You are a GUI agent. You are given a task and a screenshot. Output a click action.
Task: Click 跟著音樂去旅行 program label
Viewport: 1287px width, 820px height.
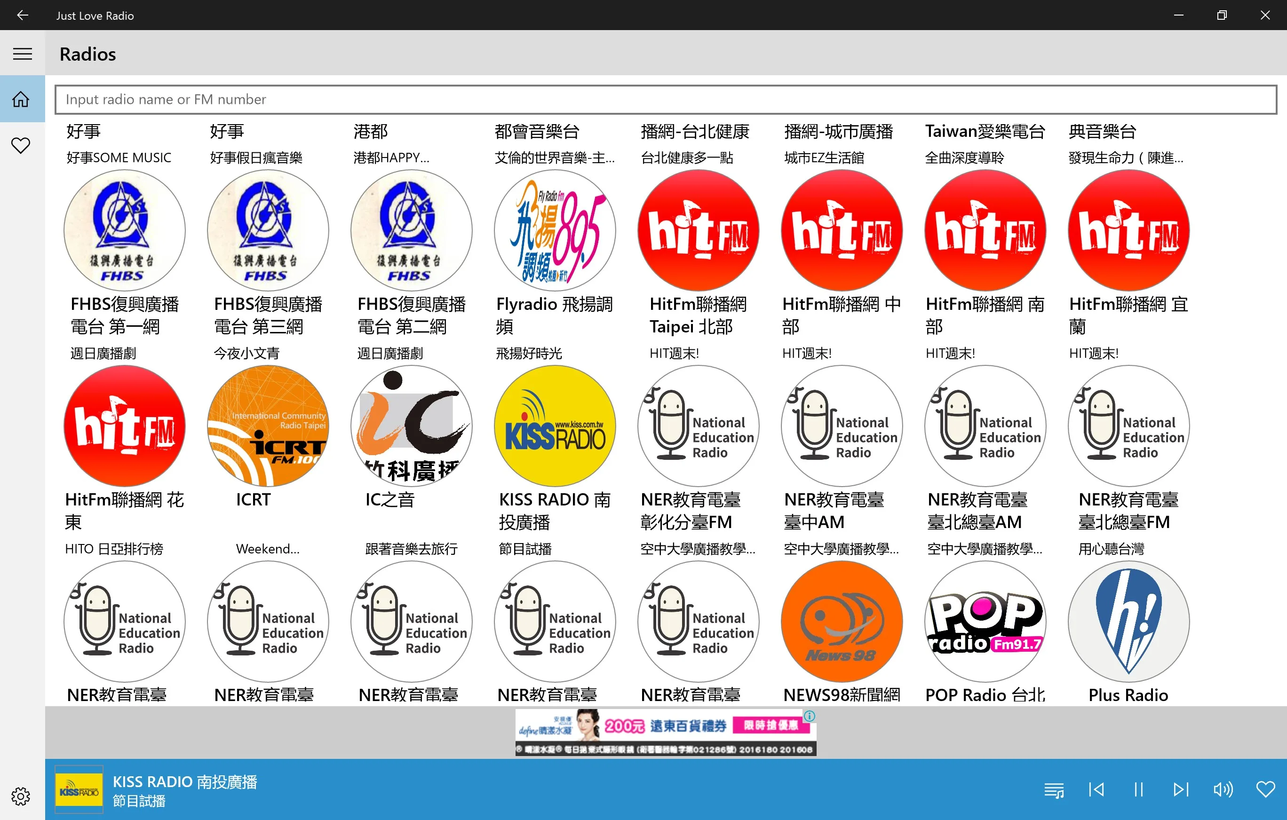[411, 549]
